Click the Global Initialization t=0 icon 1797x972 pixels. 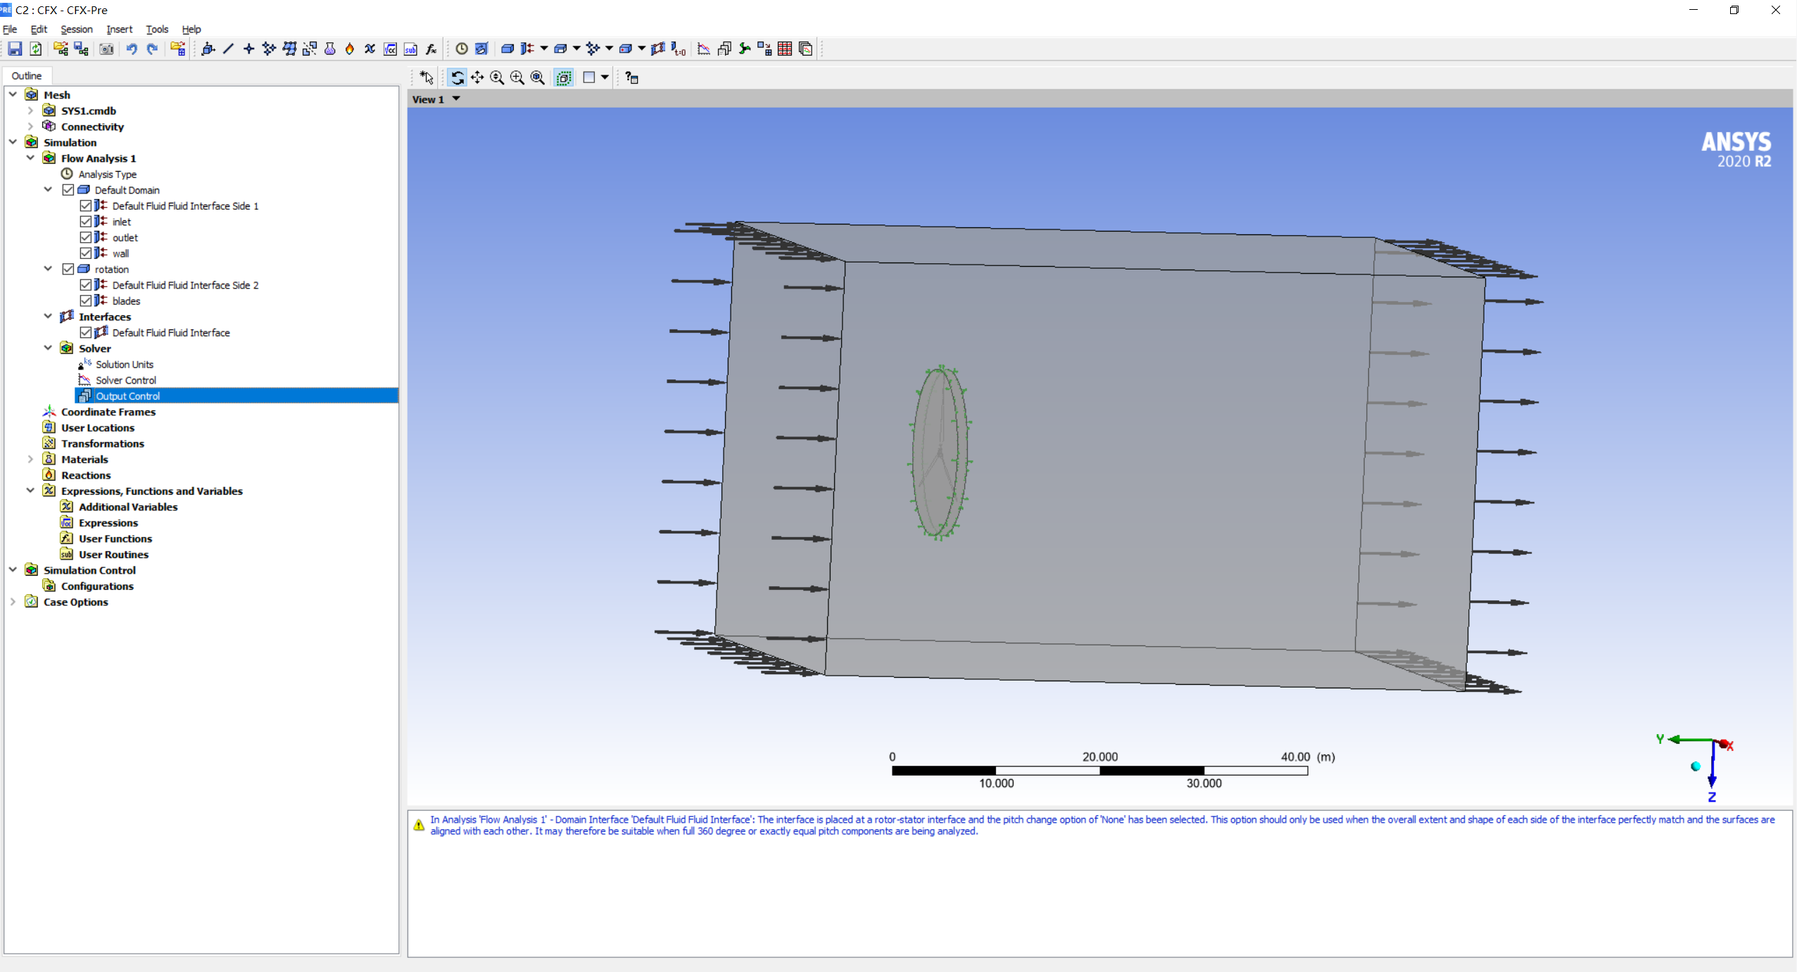(679, 49)
